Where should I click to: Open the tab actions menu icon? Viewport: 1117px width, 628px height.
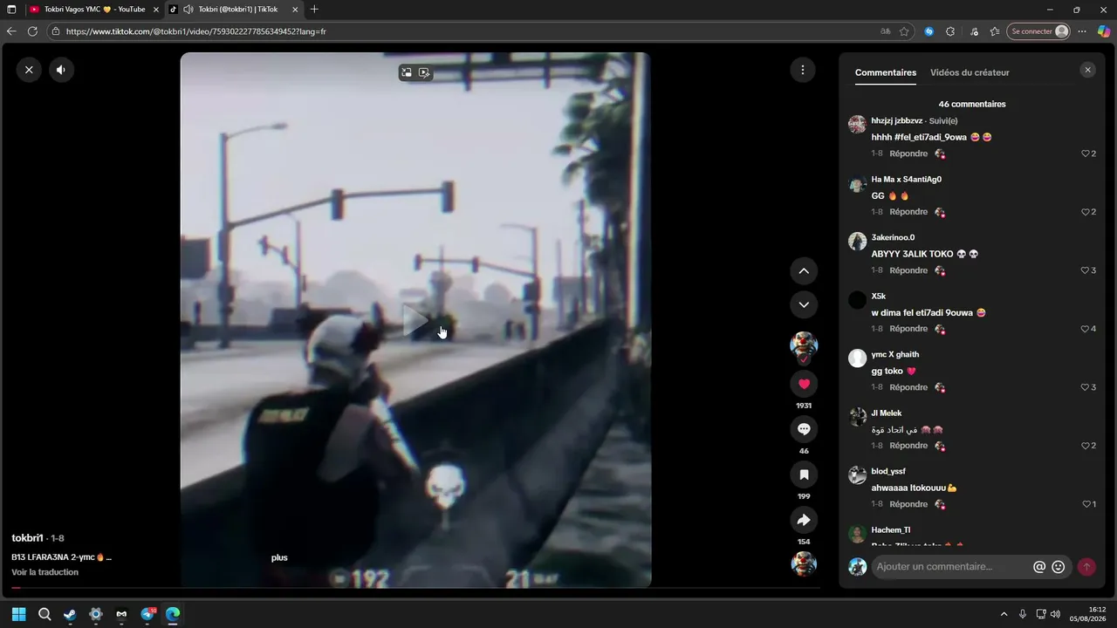[x=11, y=10]
